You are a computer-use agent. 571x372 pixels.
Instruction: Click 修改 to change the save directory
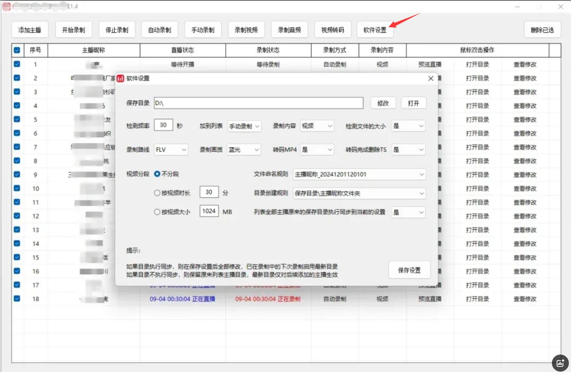(x=383, y=102)
